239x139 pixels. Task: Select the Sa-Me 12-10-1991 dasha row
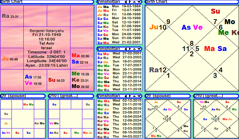pos(119,22)
